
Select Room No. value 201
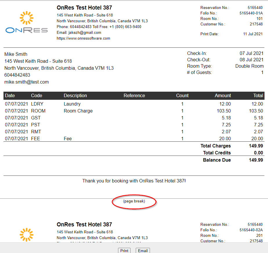[260, 235]
